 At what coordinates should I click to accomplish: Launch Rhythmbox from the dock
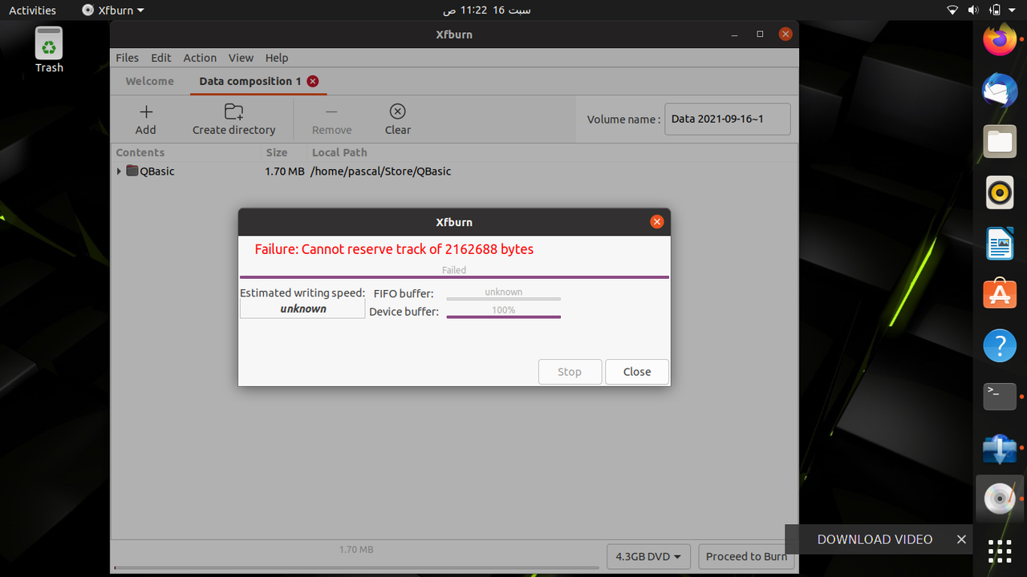1000,192
